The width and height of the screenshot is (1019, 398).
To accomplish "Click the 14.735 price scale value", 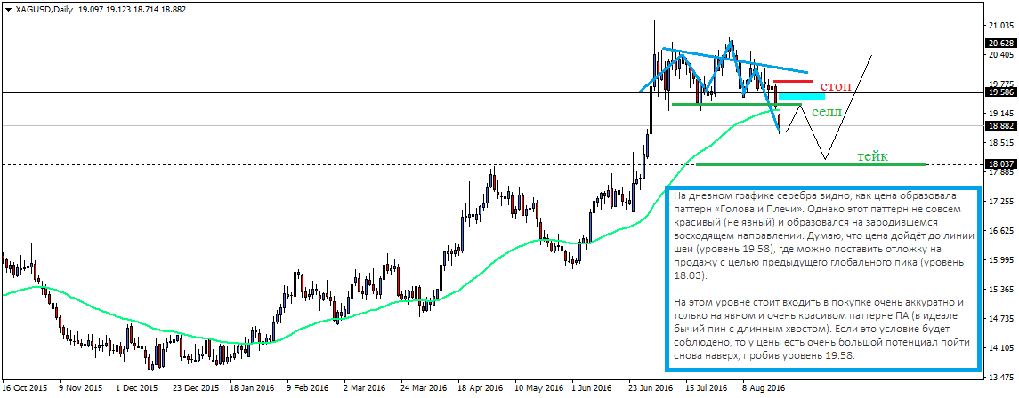I will pos(1001,318).
